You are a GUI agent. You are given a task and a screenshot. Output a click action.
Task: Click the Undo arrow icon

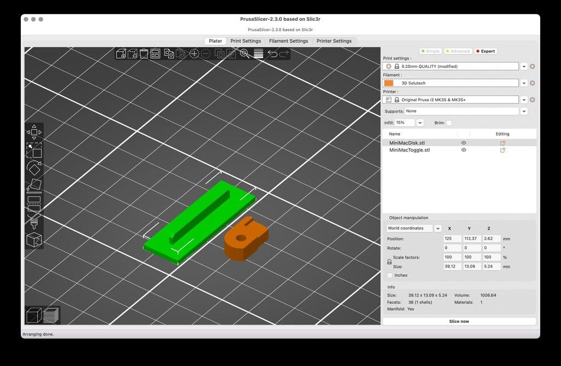pyautogui.click(x=273, y=54)
